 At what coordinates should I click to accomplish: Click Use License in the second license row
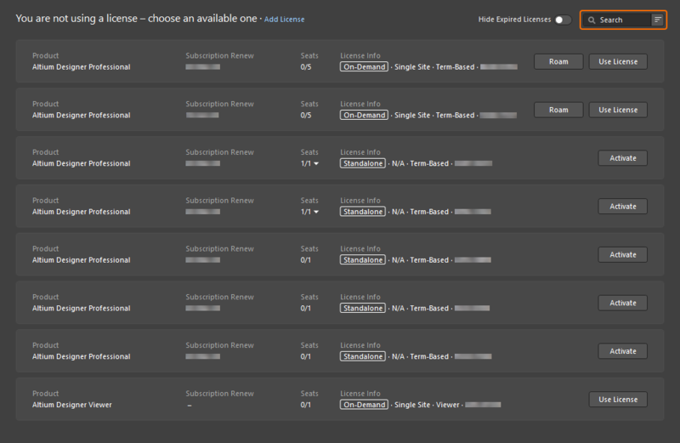tap(618, 110)
